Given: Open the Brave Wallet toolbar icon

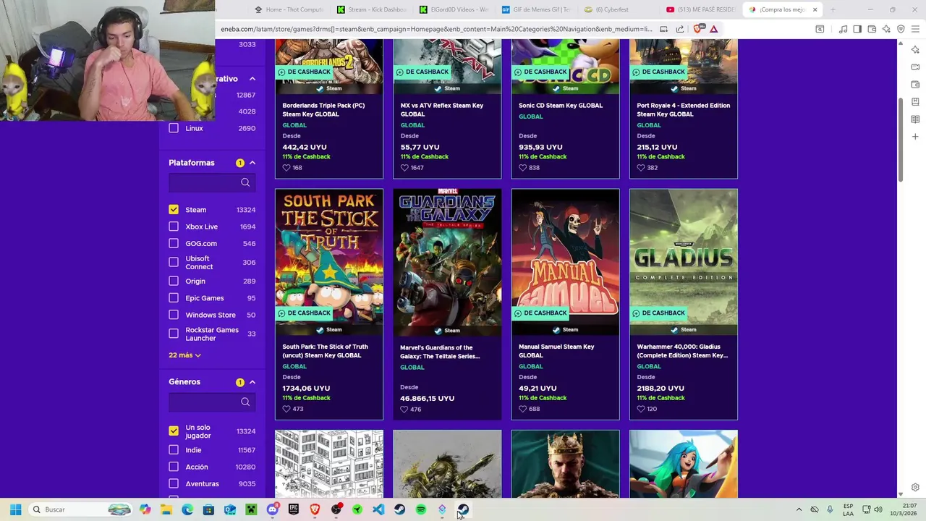Looking at the screenshot, I should [x=872, y=29].
